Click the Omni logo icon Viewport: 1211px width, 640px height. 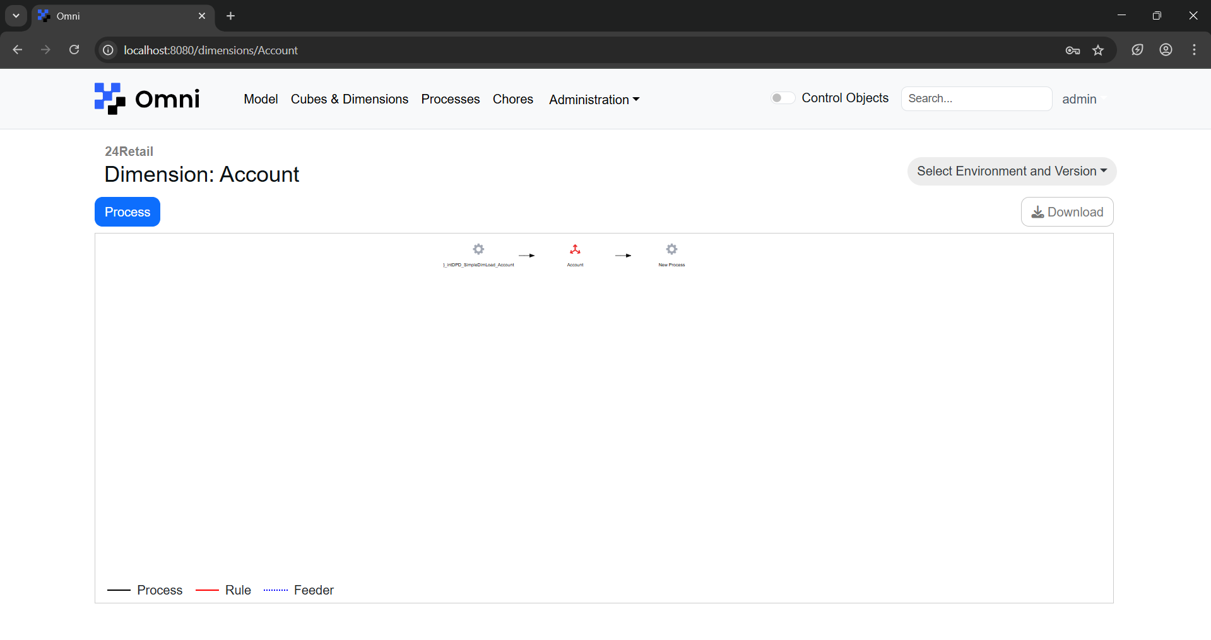(110, 98)
